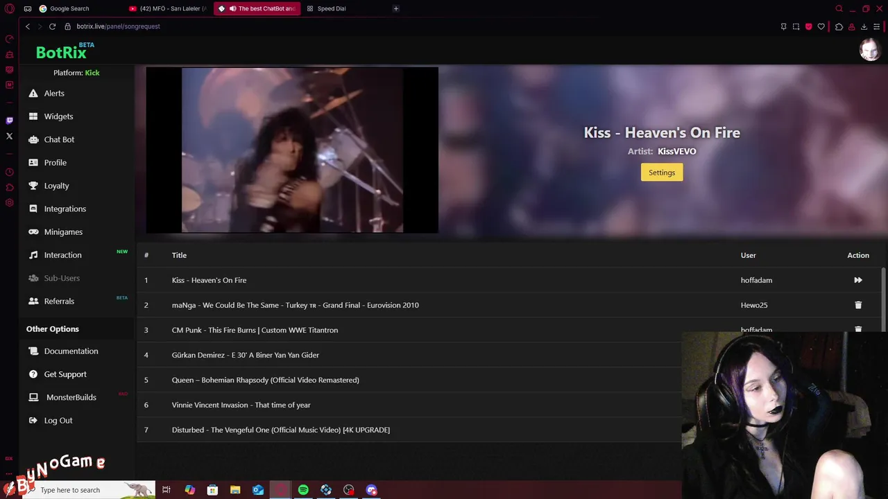888x499 pixels.
Task: Open Opera sidebar Twitch icon
Action: (x=10, y=121)
